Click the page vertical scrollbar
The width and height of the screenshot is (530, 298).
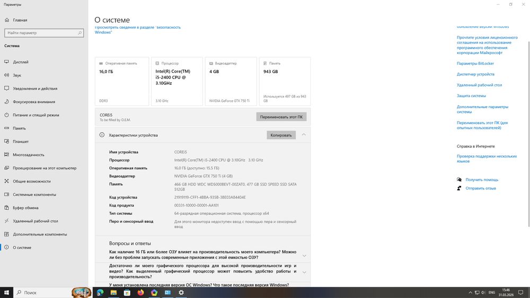[528, 134]
